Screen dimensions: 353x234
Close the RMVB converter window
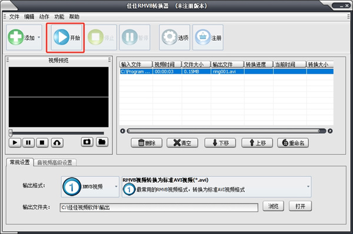click(347, 6)
